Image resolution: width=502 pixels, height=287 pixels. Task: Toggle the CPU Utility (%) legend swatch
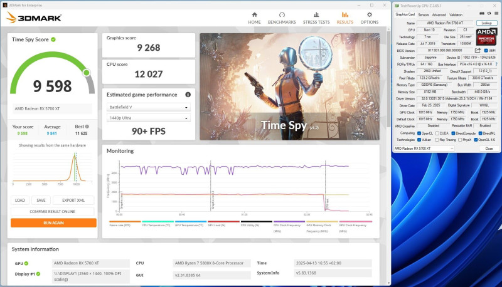coord(257,221)
